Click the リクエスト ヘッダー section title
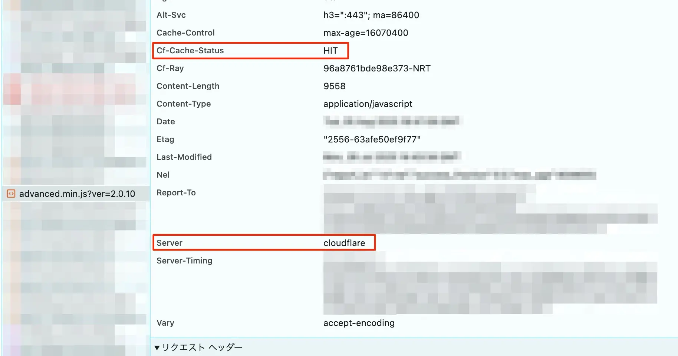Viewport: 678px width, 356px height. point(202,347)
